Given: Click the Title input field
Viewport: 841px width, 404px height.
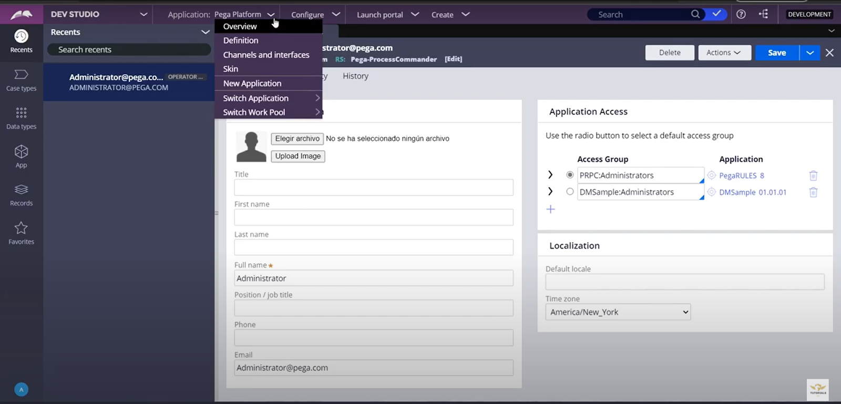Looking at the screenshot, I should click(374, 188).
